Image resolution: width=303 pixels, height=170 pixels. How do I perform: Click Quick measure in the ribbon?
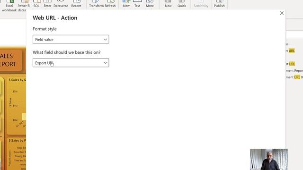point(182,4)
